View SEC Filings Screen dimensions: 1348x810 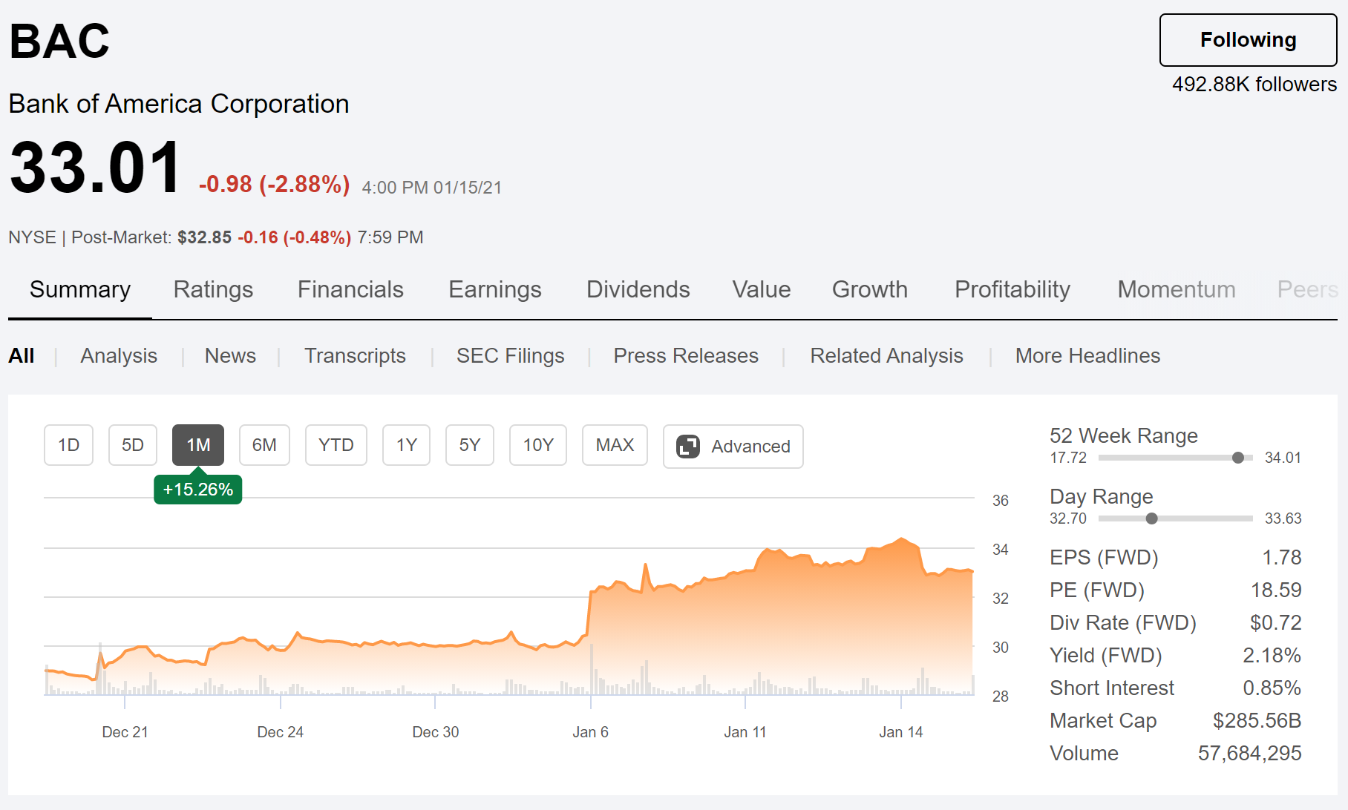click(x=511, y=356)
